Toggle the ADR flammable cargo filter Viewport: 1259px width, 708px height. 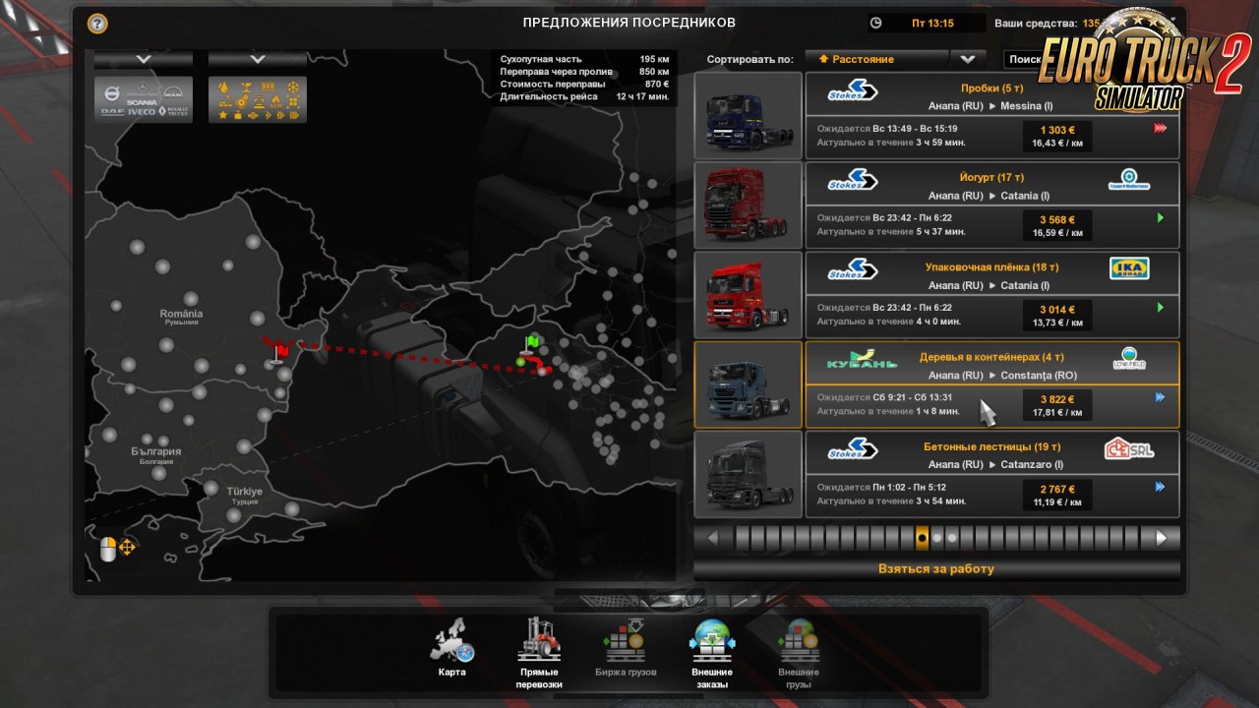click(275, 101)
